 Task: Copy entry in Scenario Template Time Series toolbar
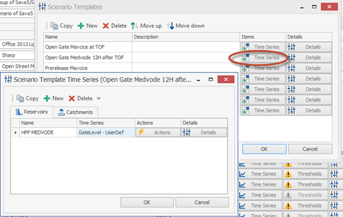[x=27, y=99]
